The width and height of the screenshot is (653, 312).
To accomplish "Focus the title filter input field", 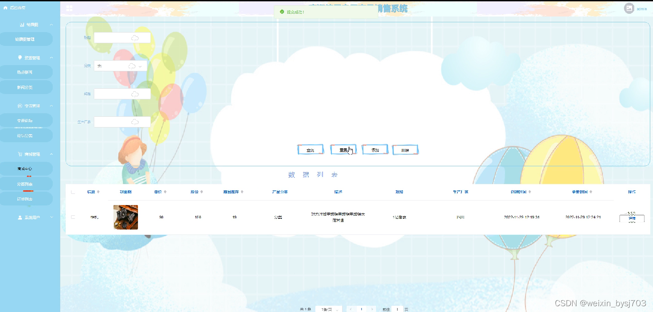I will pos(122,38).
